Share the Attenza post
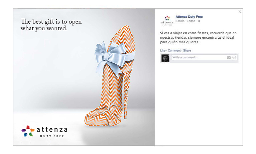 coord(187,50)
